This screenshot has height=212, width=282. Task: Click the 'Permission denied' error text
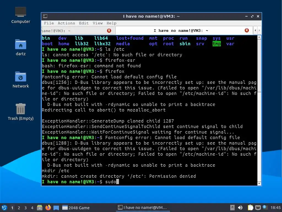(x=172, y=176)
